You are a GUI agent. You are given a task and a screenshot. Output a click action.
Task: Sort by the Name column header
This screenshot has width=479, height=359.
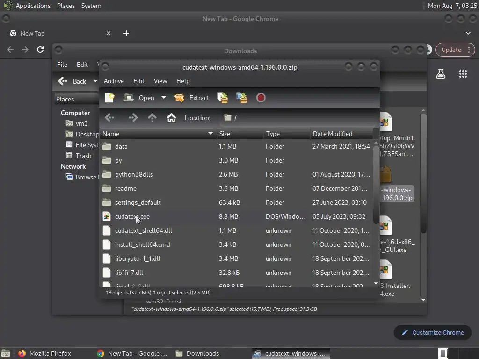pos(158,134)
